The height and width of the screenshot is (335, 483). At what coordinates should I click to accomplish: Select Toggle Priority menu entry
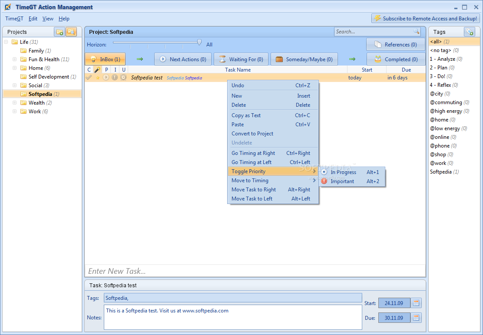click(273, 171)
